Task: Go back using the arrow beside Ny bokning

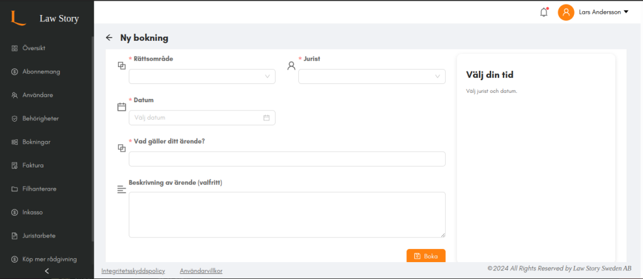Action: (109, 38)
